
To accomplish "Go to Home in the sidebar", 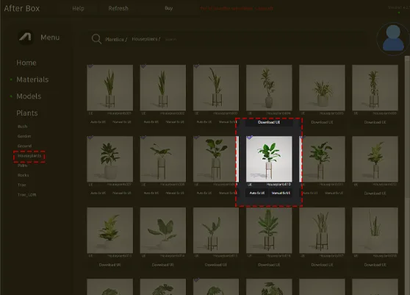I will point(26,63).
